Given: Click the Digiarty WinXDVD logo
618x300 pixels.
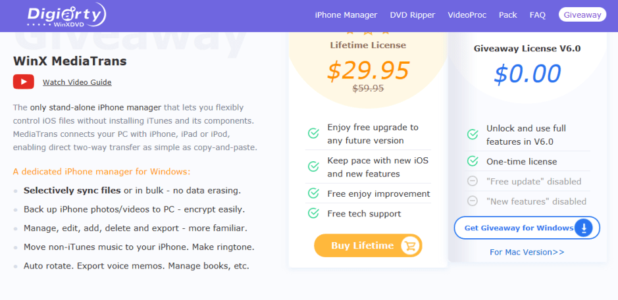Looking at the screenshot, I should (66, 15).
